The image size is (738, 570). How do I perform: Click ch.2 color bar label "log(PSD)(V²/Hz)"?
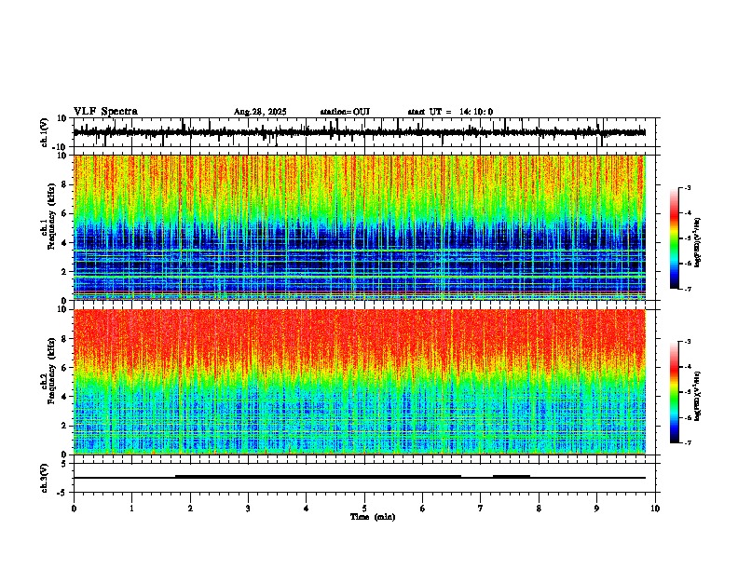click(x=698, y=396)
